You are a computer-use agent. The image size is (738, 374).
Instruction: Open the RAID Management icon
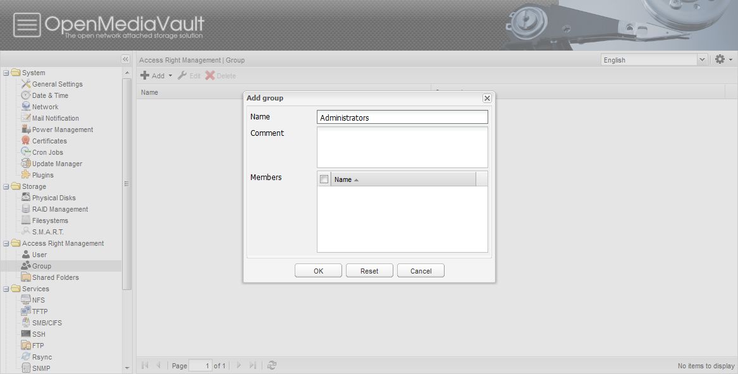tap(26, 208)
